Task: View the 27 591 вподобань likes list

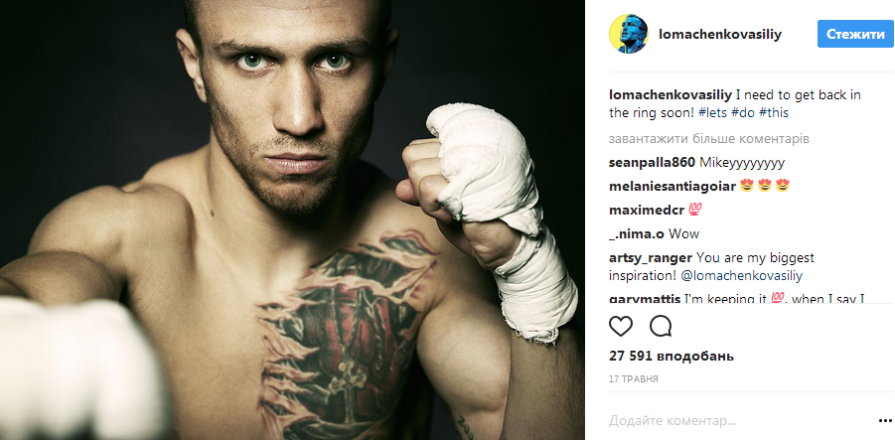Action: click(x=671, y=357)
